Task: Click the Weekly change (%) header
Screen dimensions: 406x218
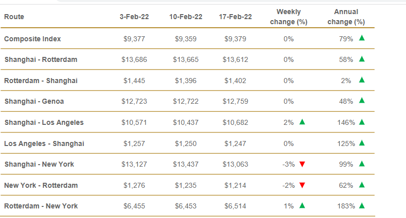Action: (288, 17)
